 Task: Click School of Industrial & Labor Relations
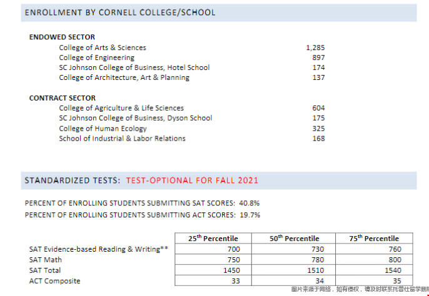coord(122,139)
